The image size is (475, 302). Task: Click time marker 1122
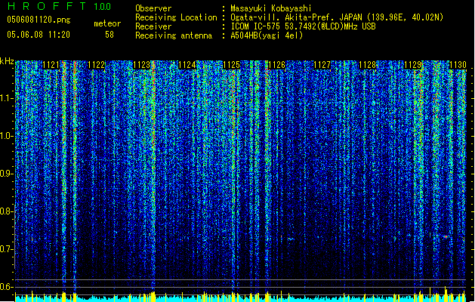(x=97, y=65)
